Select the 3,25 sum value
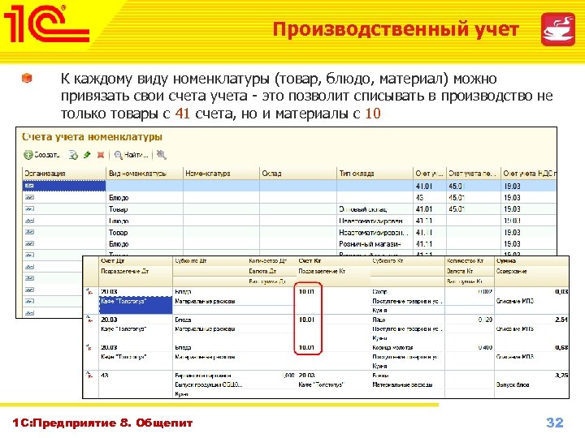 point(561,375)
